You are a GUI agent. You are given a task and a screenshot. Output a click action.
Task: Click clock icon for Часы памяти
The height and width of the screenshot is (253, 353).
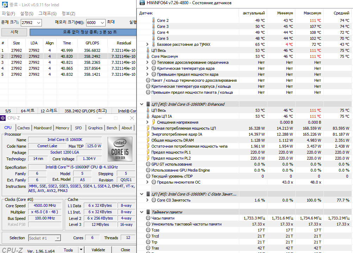(148, 218)
